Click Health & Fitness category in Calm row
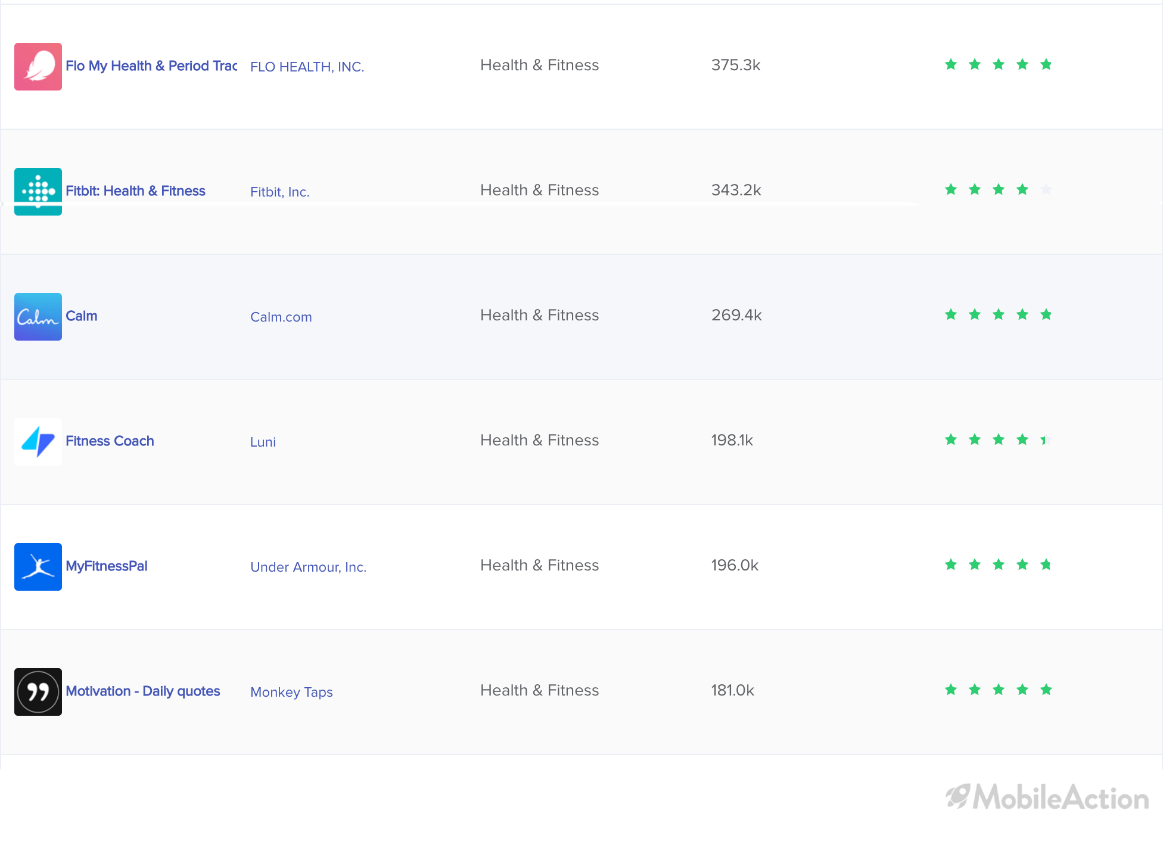 point(540,315)
